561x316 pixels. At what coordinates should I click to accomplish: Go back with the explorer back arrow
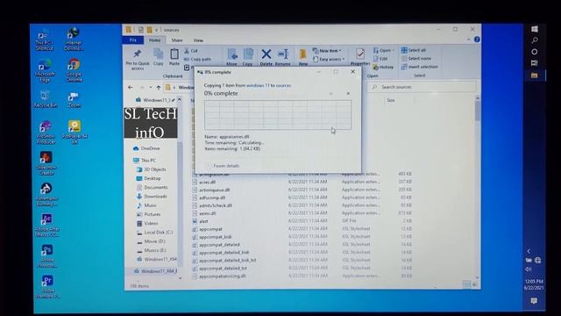pos(131,87)
